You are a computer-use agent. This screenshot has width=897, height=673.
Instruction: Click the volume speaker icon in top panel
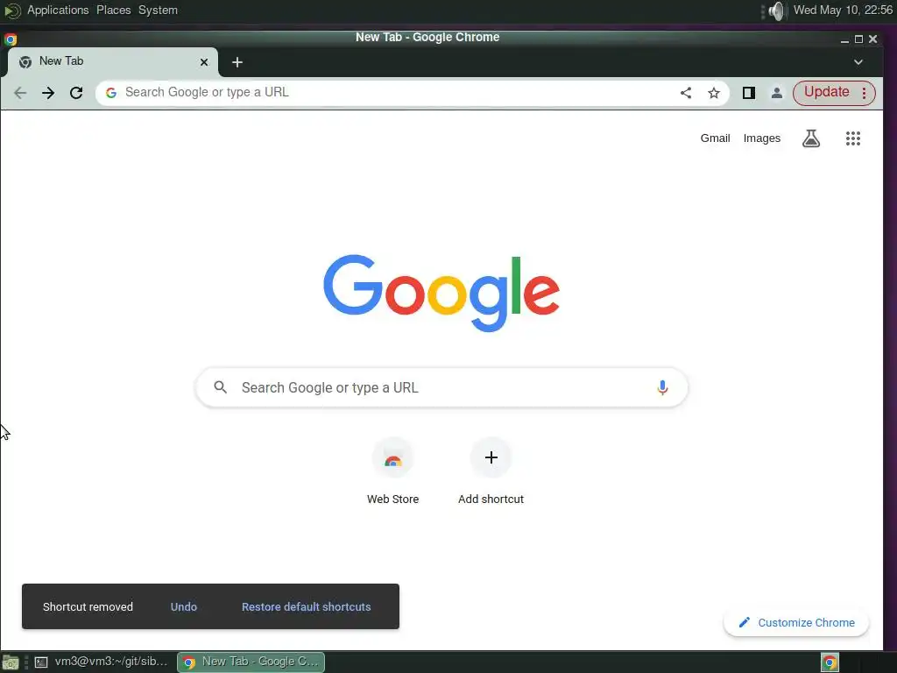pyautogui.click(x=776, y=11)
